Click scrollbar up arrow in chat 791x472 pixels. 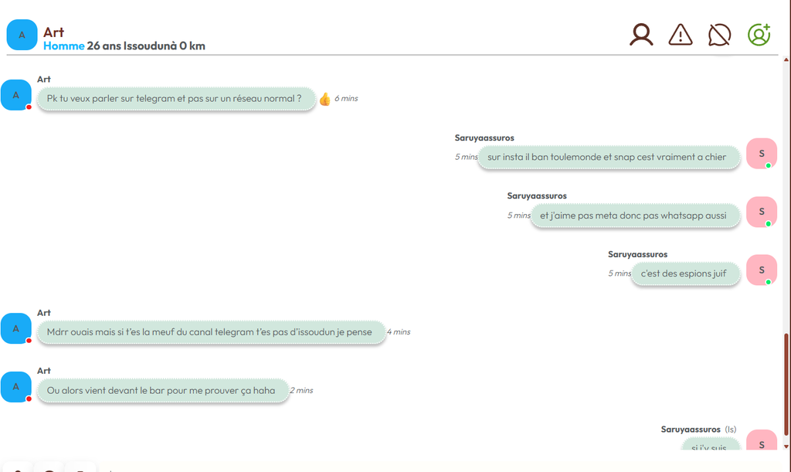click(786, 59)
